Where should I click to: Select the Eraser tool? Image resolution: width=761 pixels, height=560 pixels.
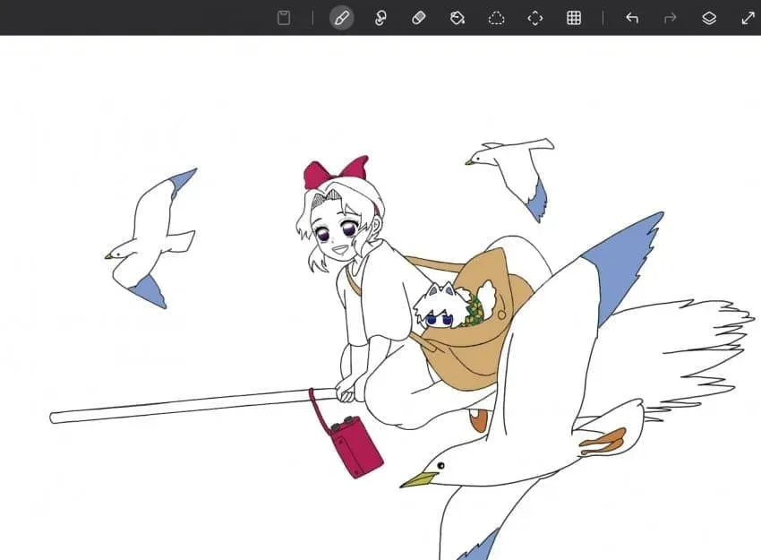(418, 18)
